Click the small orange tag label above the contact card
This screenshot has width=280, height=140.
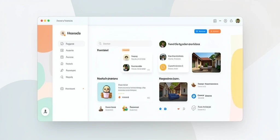126,50
